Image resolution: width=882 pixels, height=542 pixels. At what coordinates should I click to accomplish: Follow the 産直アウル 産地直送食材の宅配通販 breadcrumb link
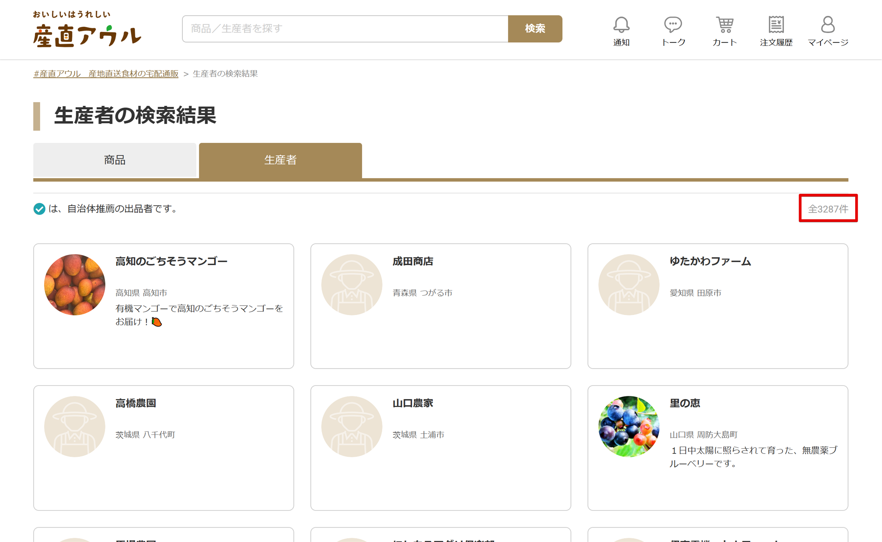coord(106,74)
